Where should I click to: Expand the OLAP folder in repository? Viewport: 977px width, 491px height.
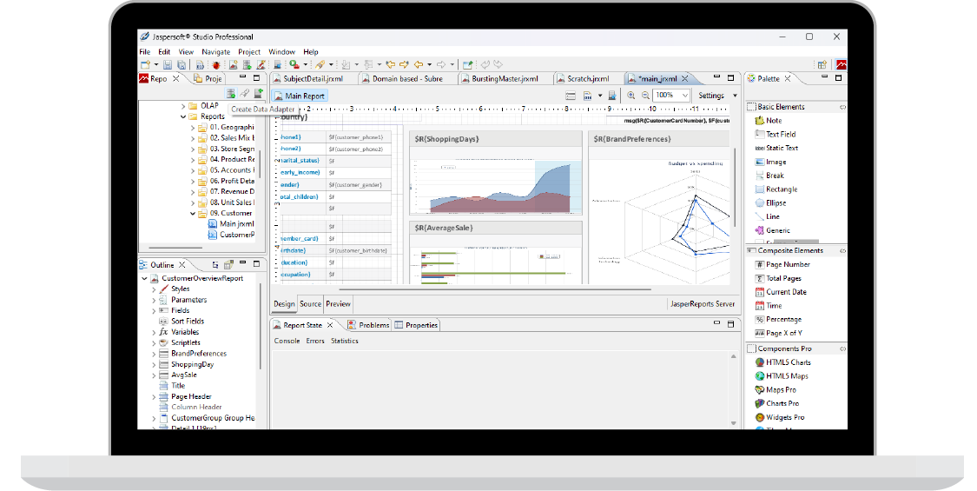pyautogui.click(x=183, y=106)
